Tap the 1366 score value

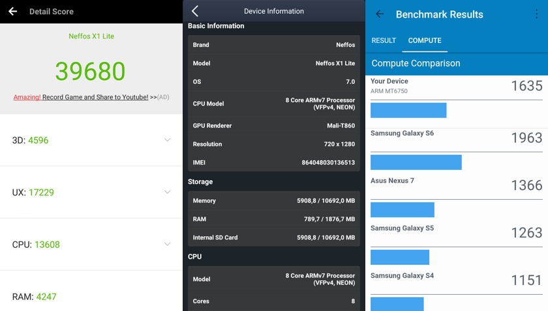click(x=526, y=185)
